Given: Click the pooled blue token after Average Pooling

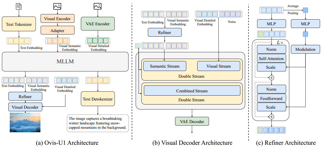Looking at the screenshot, I should (305, 10).
